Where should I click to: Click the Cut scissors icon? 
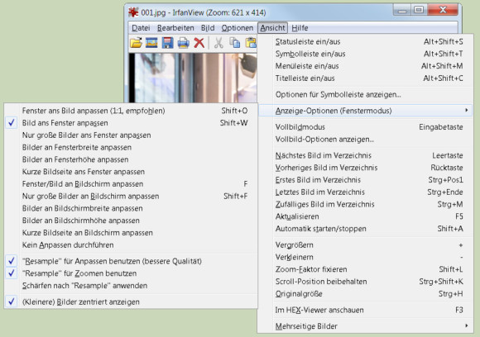click(218, 43)
